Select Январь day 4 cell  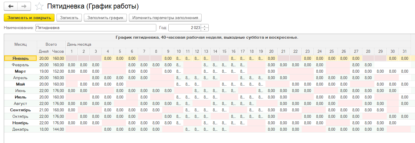point(108,58)
